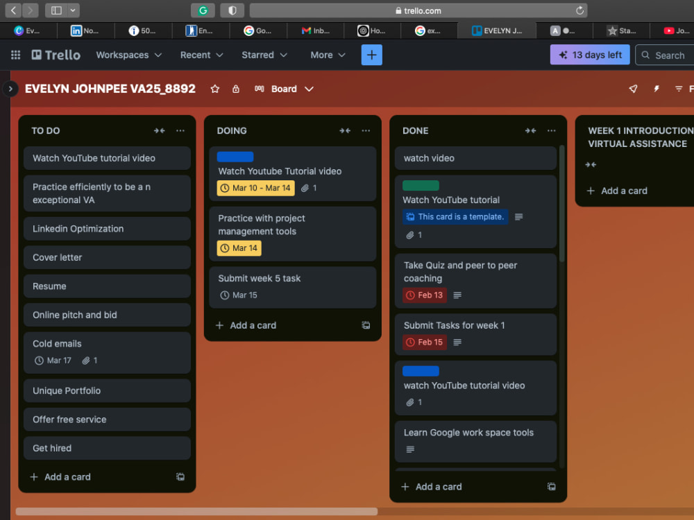Go back in browser history
This screenshot has width=694, height=520.
coord(13,10)
